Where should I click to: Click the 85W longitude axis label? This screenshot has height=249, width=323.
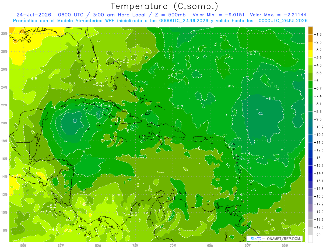(x=61, y=246)
